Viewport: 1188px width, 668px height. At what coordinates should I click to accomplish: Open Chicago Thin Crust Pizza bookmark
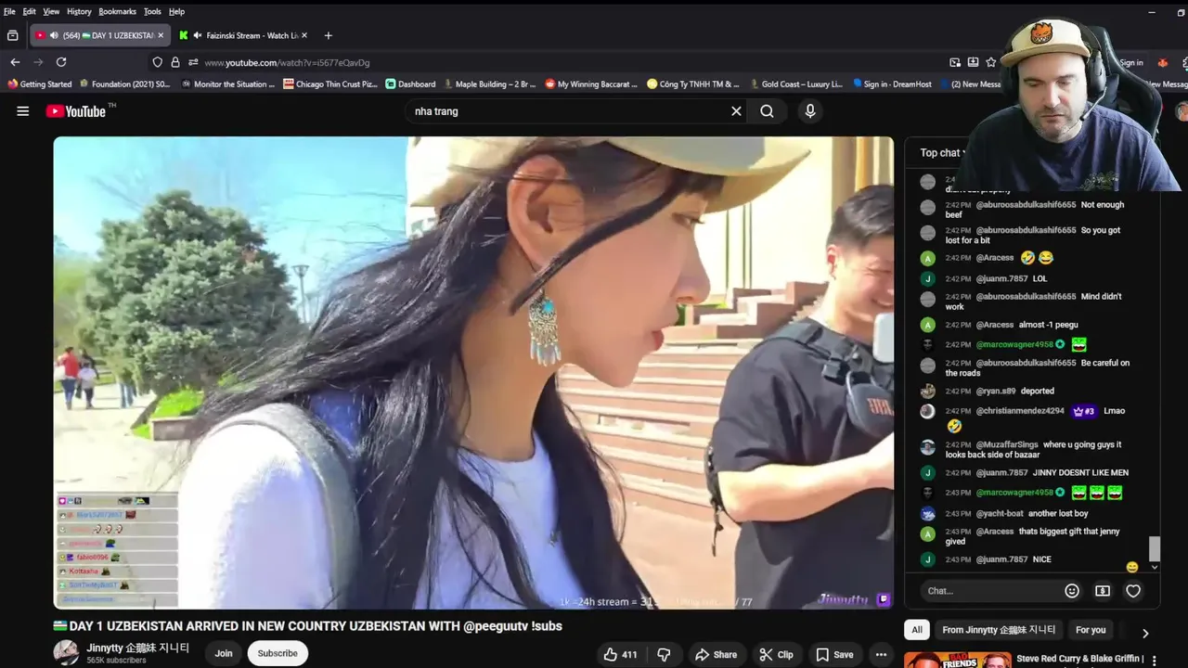(x=330, y=83)
